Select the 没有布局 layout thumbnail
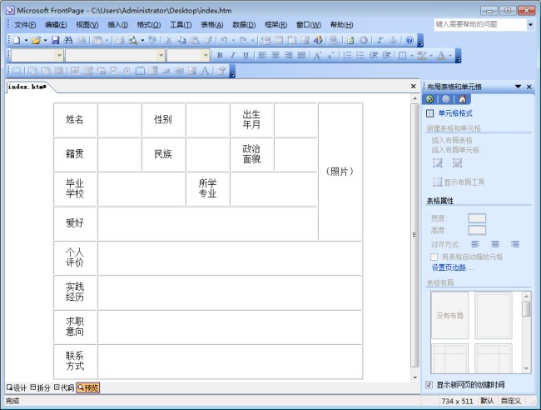 tap(450, 315)
